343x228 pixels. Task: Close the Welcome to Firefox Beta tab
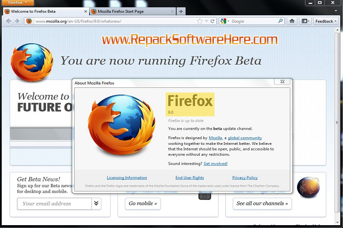tap(86, 11)
